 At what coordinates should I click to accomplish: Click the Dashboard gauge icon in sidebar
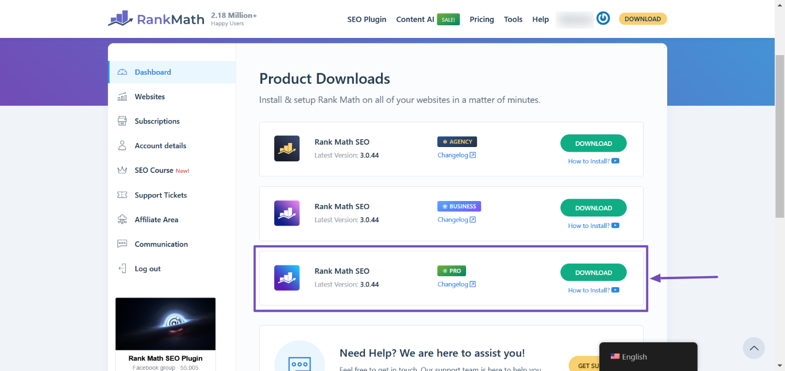point(122,72)
